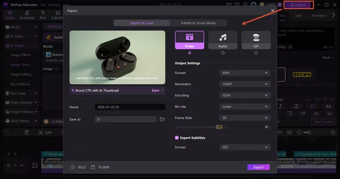Image resolution: width=340 pixels, height=179 pixels.
Task: Choose the GIF radio button
Action: pyautogui.click(x=256, y=53)
